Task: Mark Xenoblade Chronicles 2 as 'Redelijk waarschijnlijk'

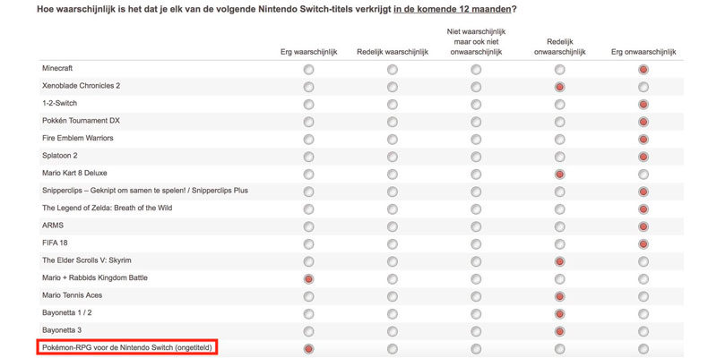Action: [x=392, y=87]
